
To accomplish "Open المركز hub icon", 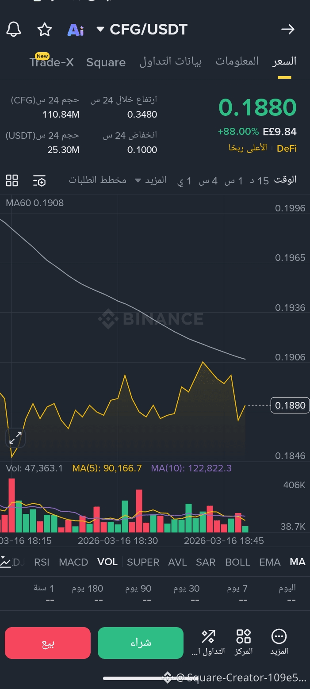I will (x=244, y=642).
